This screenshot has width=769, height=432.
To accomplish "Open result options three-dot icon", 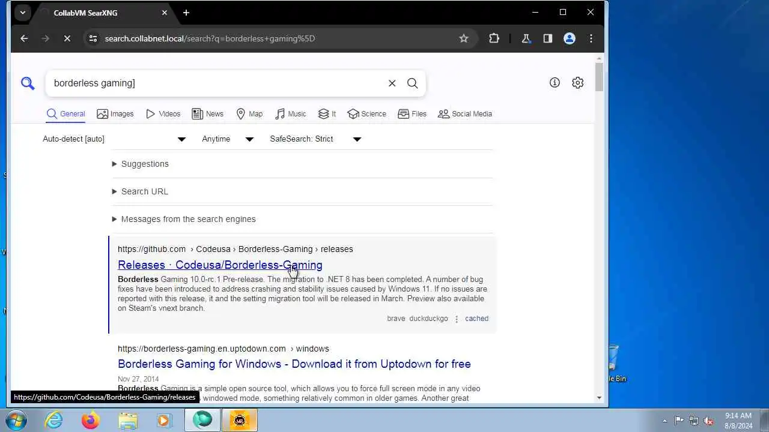I will (x=457, y=319).
